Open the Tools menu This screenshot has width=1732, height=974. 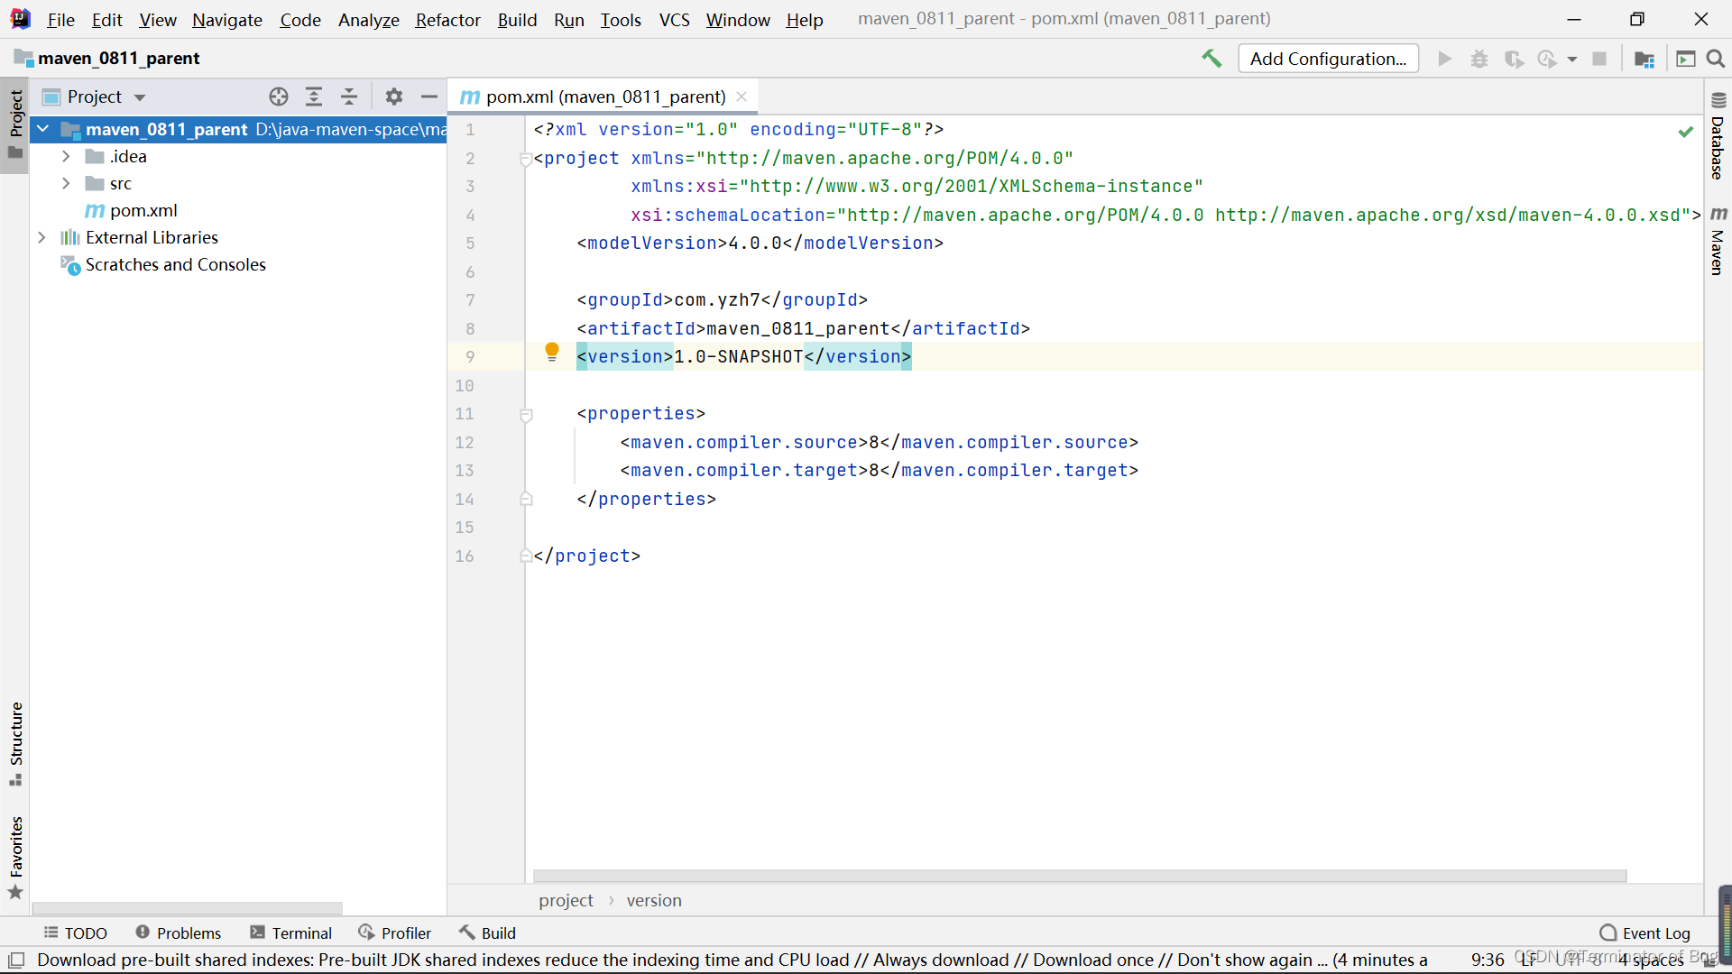click(x=621, y=19)
